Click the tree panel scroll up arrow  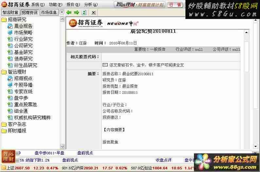(x=62, y=19)
